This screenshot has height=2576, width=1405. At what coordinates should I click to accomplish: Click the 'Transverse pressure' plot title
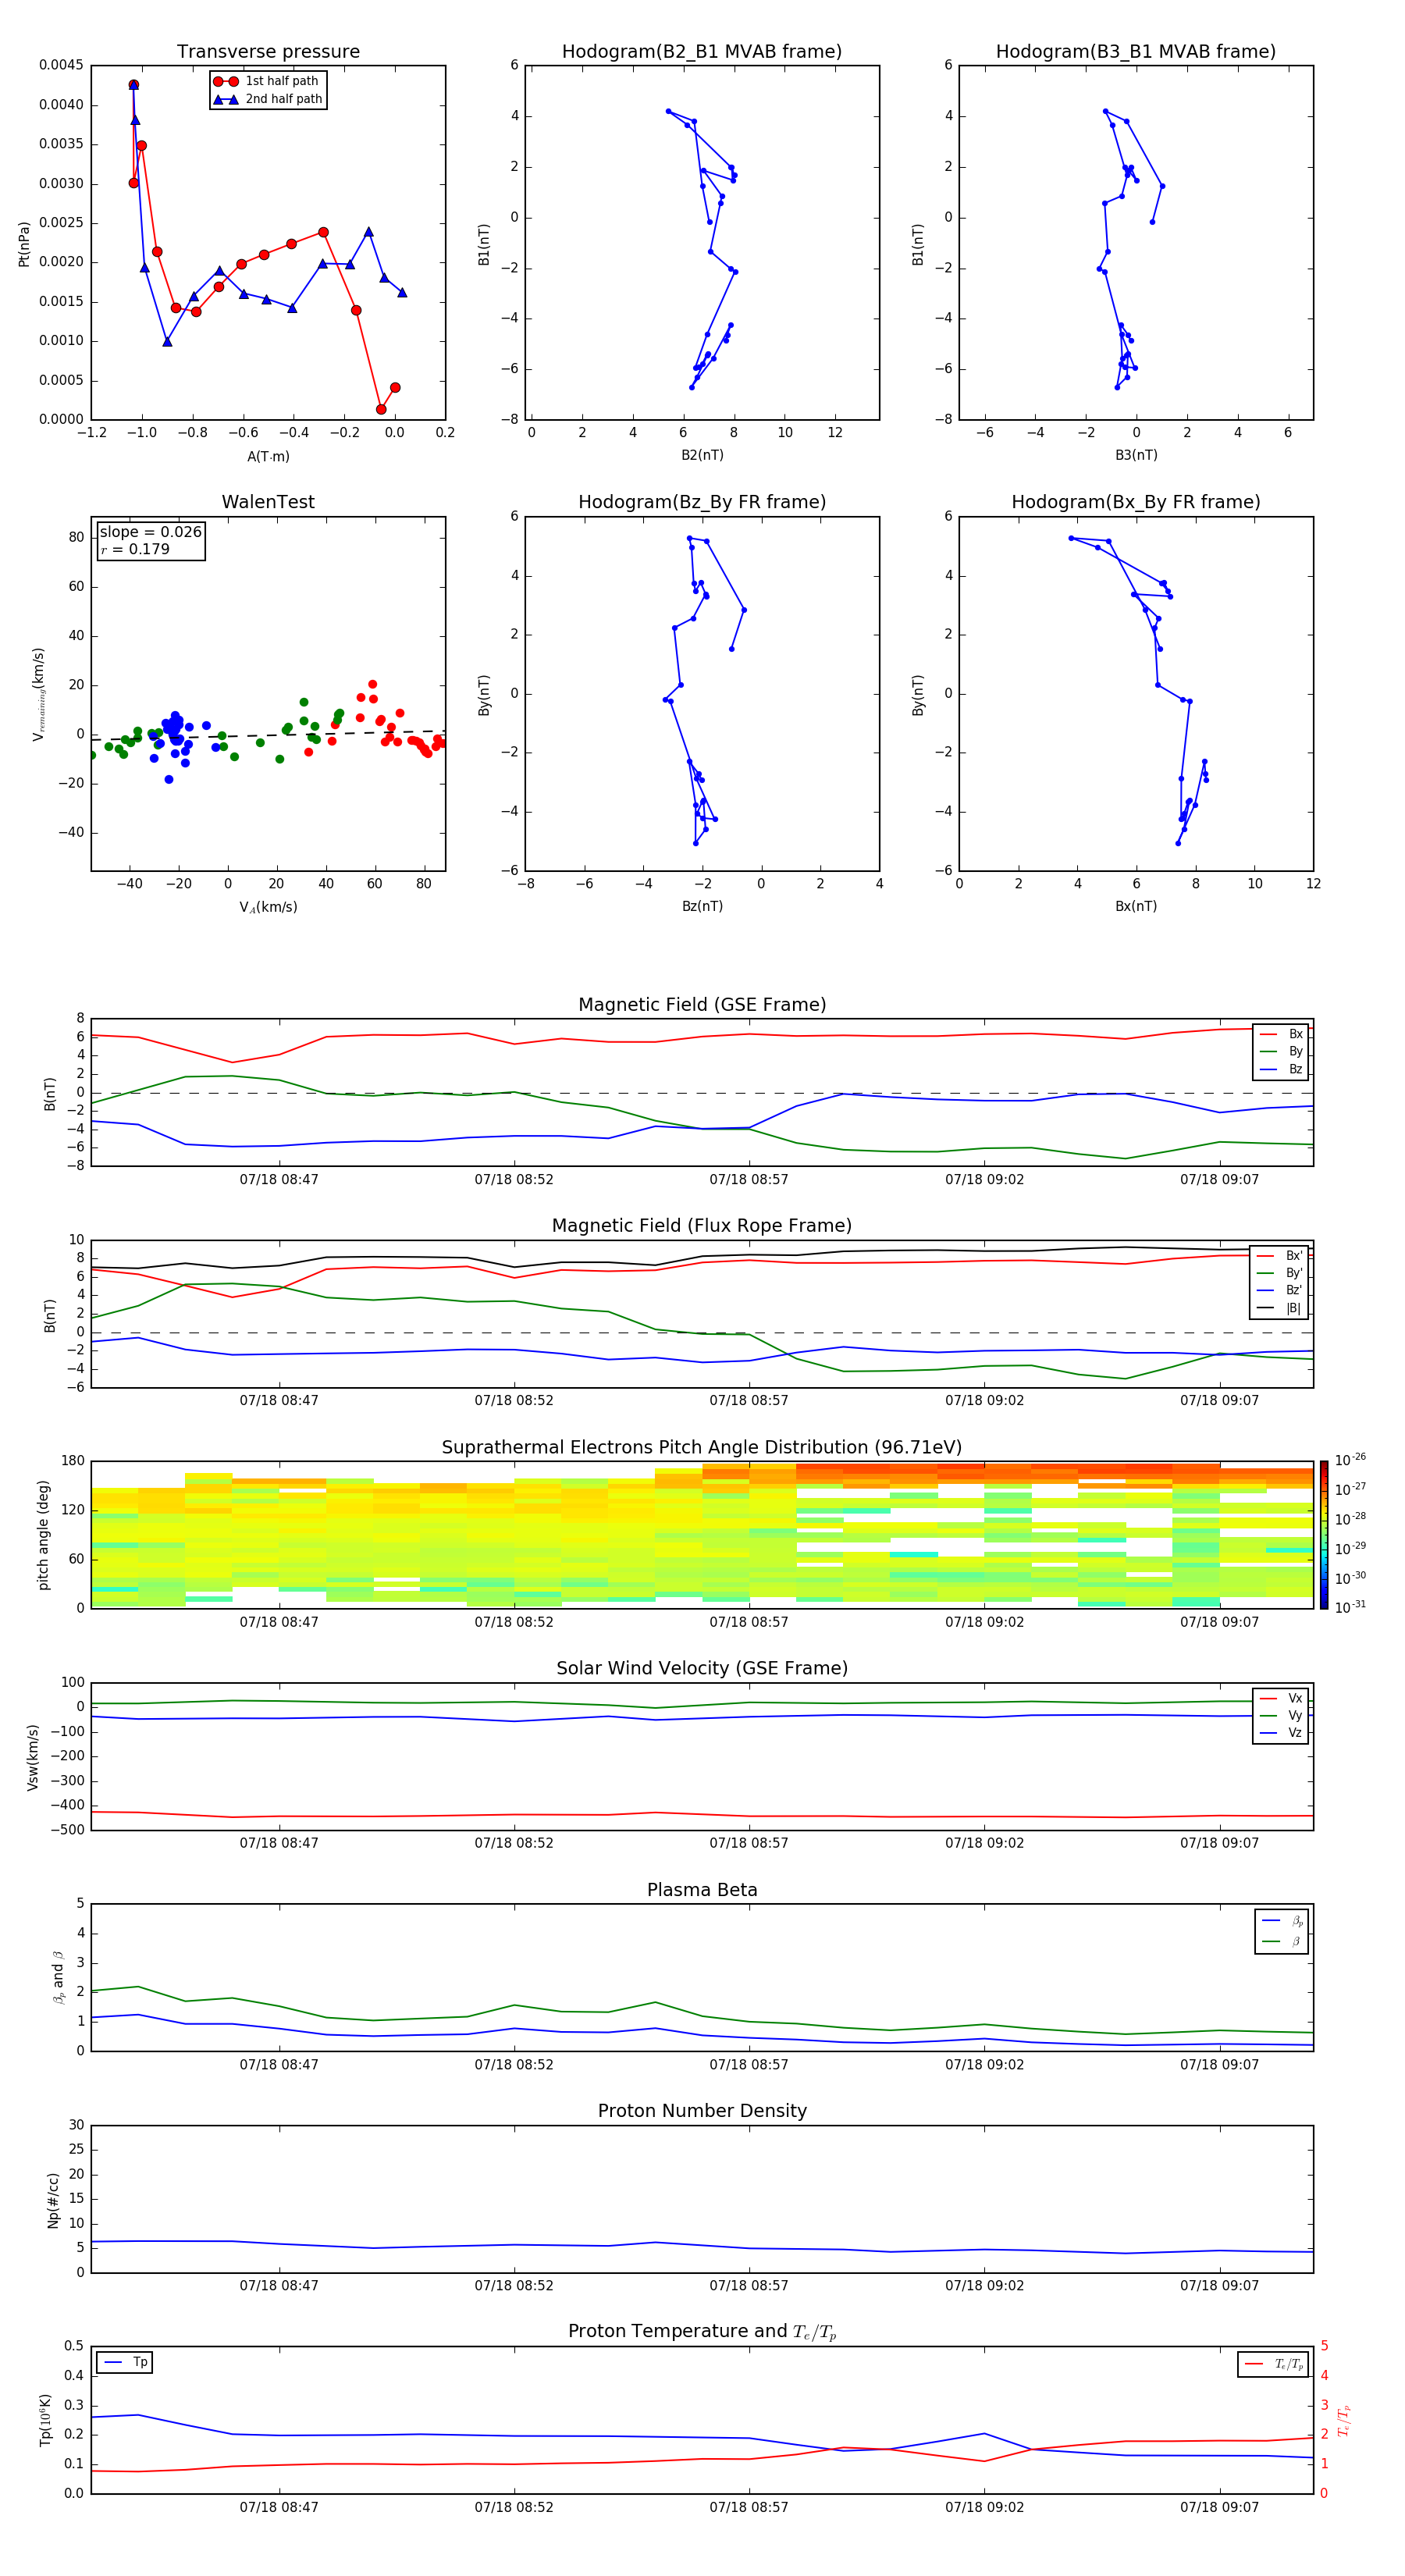point(268,52)
